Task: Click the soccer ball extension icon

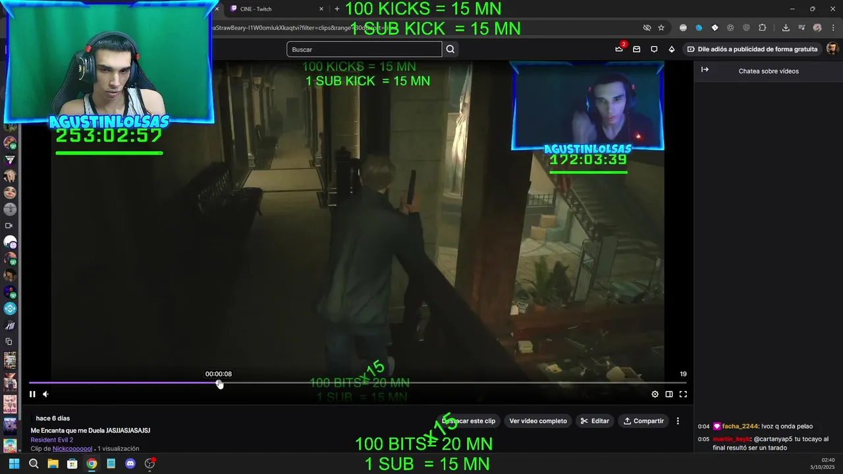Action: click(x=730, y=28)
